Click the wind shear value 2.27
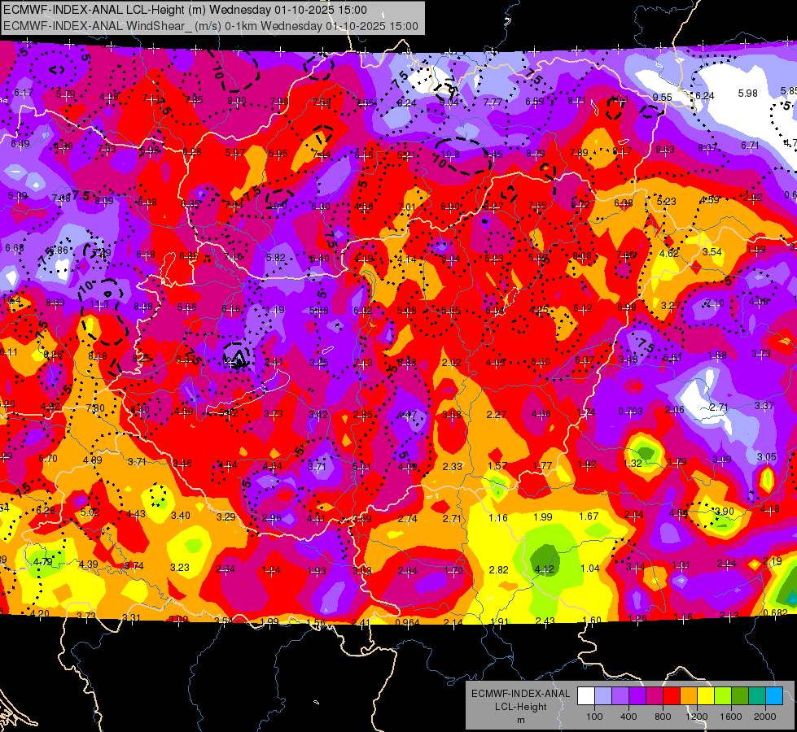797x732 pixels. click(x=496, y=415)
